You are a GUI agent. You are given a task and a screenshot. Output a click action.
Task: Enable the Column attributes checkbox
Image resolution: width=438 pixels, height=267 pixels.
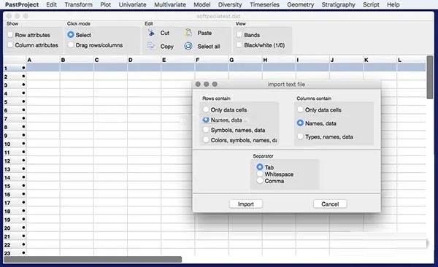[10, 45]
